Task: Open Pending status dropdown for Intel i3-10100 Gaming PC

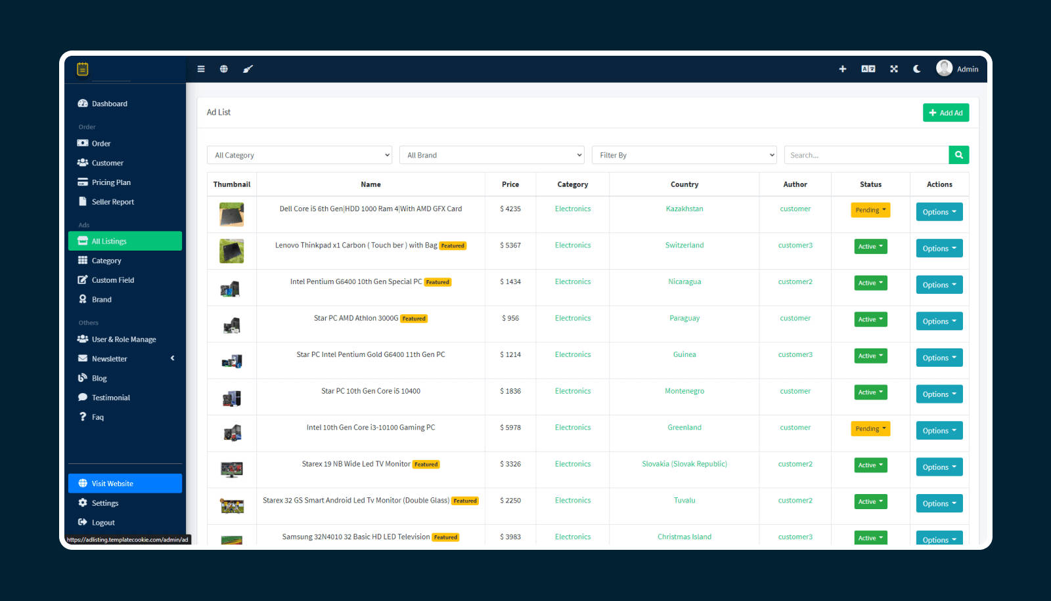Action: 870,428
